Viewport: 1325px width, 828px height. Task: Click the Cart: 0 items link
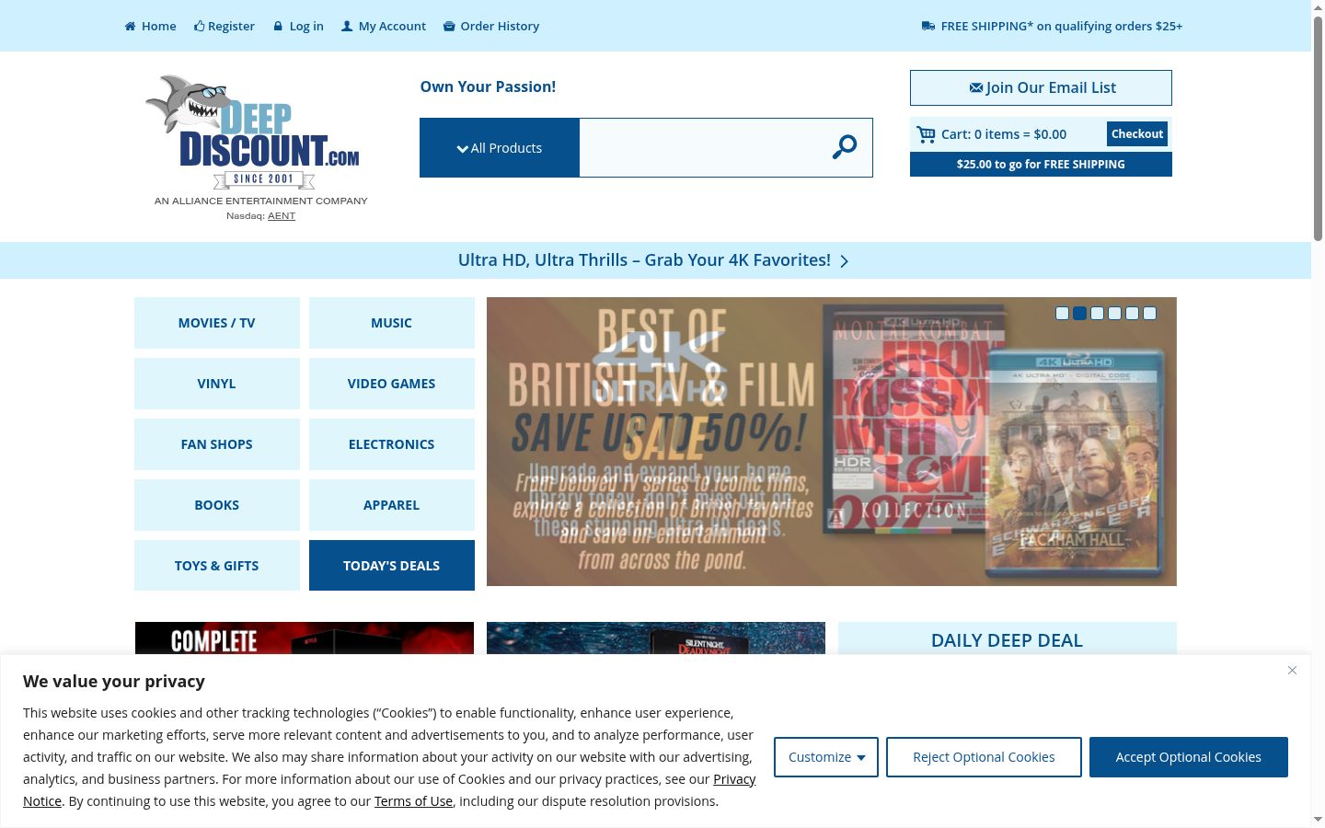(x=1004, y=134)
